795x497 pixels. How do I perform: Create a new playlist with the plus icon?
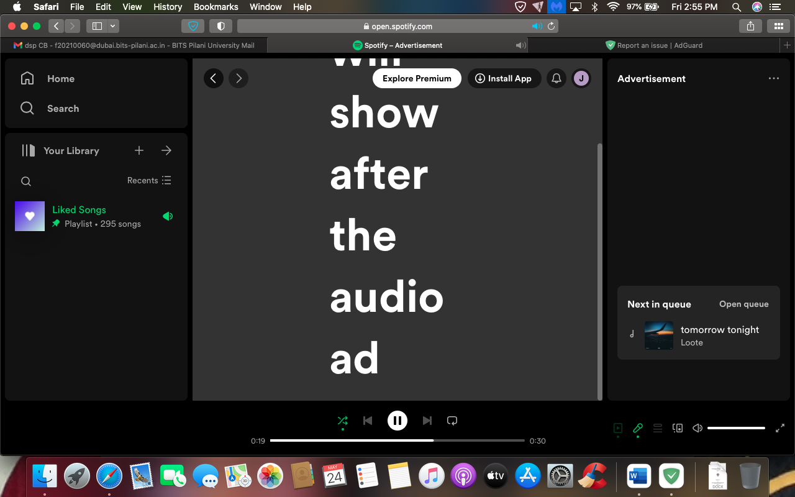point(139,150)
